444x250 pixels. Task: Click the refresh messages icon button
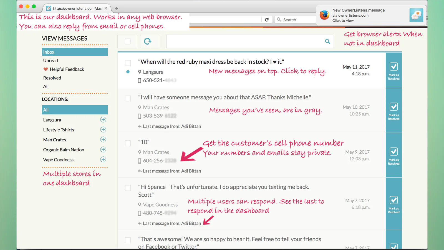point(148,41)
